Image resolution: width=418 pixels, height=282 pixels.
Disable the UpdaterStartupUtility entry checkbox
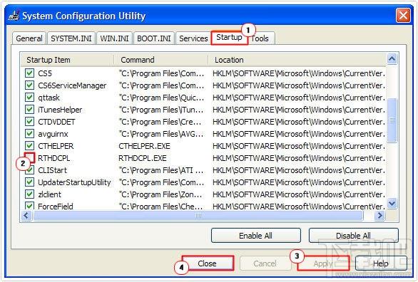[29, 182]
